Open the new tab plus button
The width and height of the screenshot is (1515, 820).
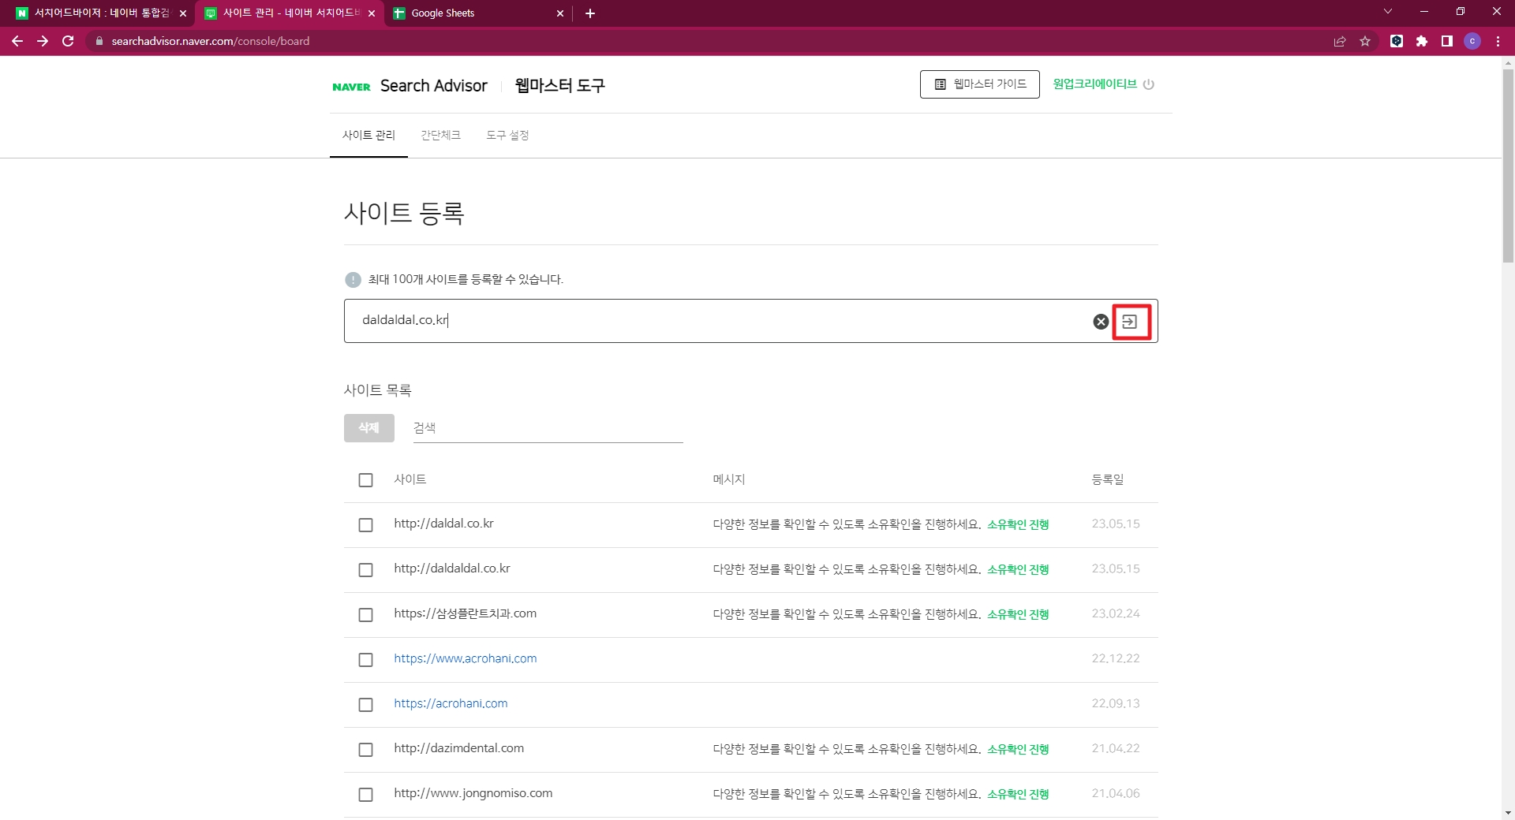590,13
